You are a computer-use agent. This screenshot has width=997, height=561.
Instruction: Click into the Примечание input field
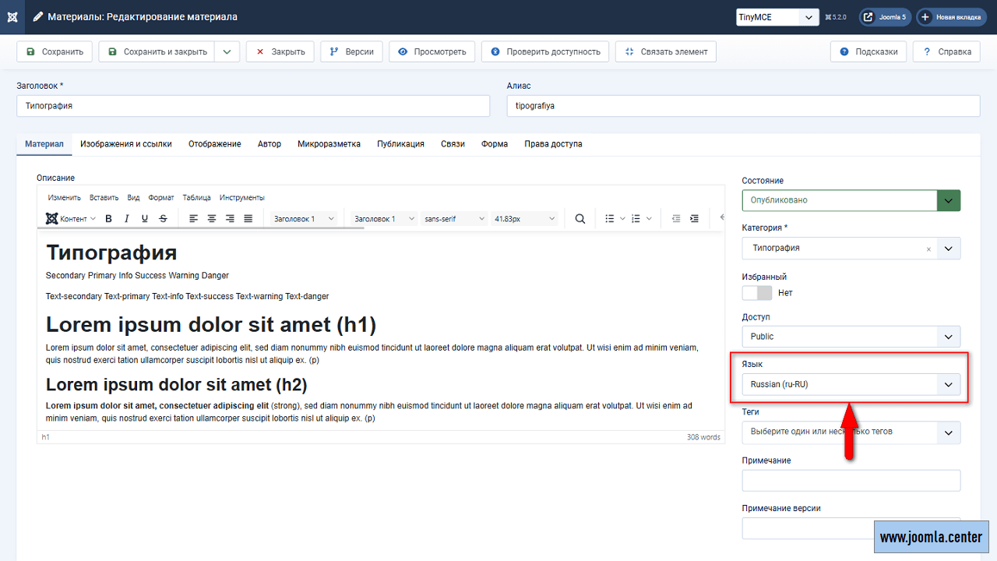[x=851, y=481]
